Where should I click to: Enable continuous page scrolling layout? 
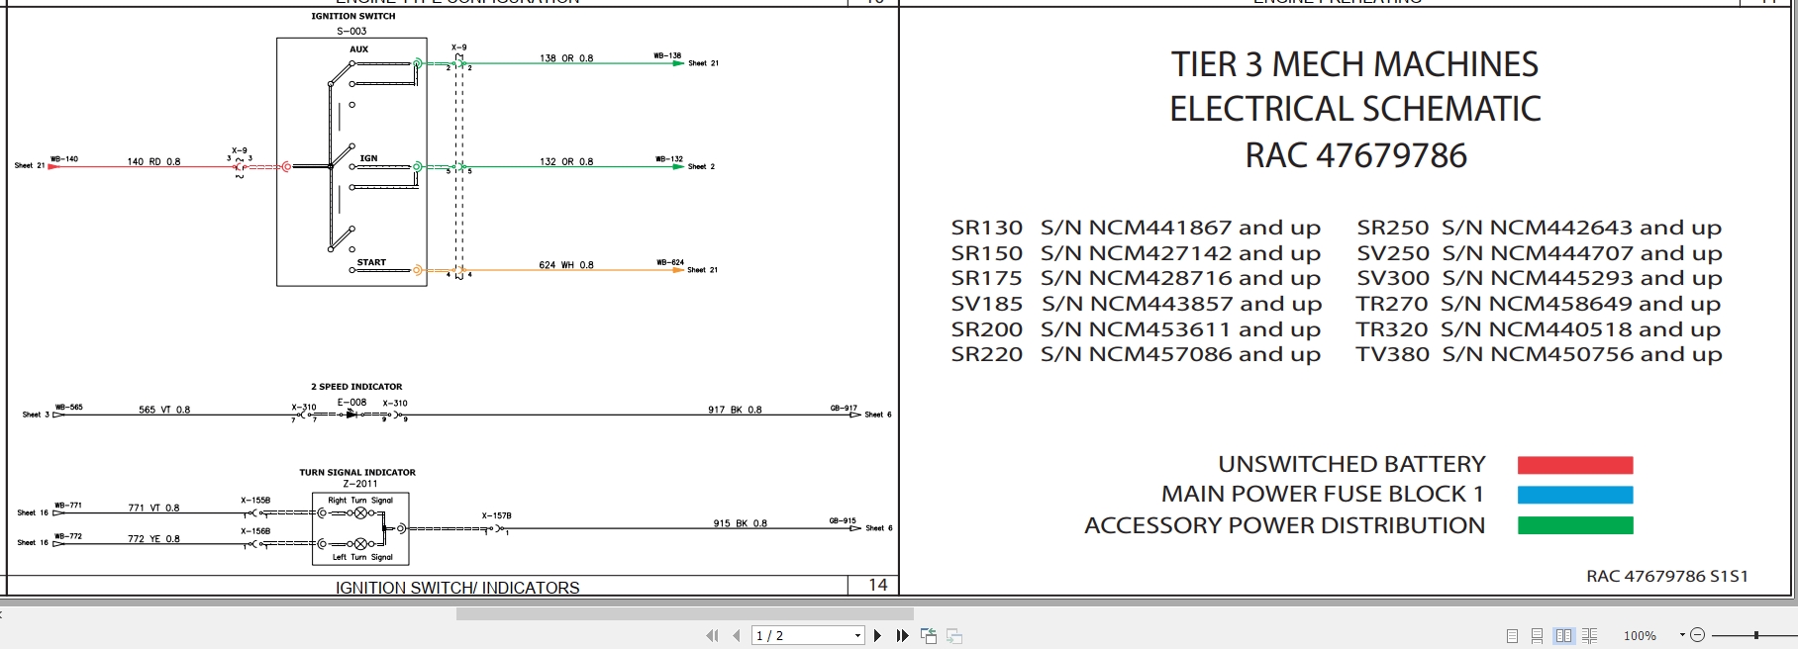1537,636
